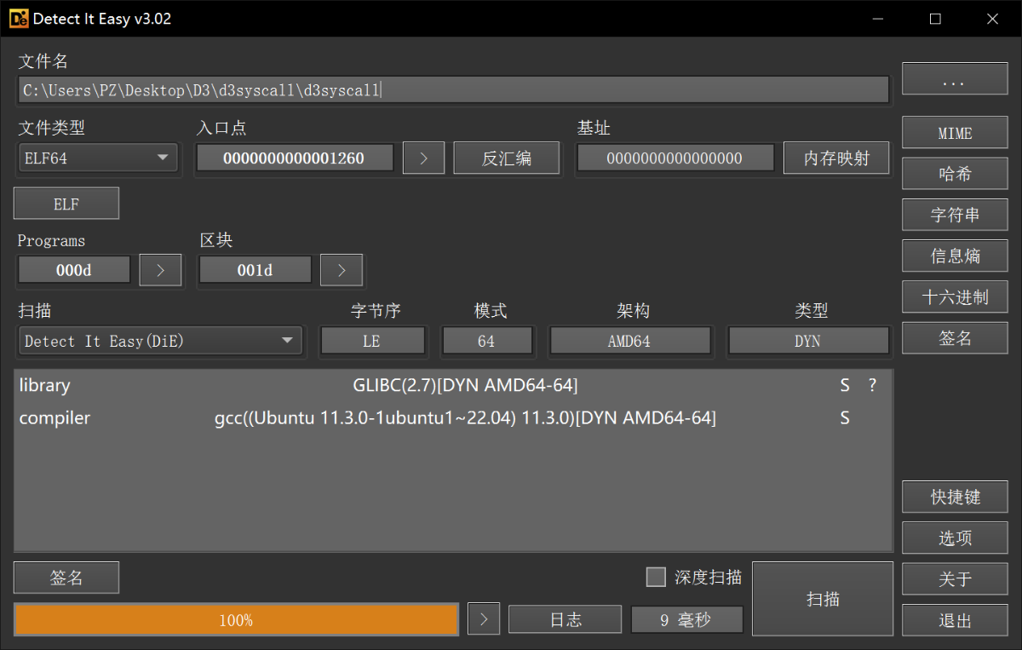Click the 签名 button in right sidebar
1022x650 pixels.
955,337
